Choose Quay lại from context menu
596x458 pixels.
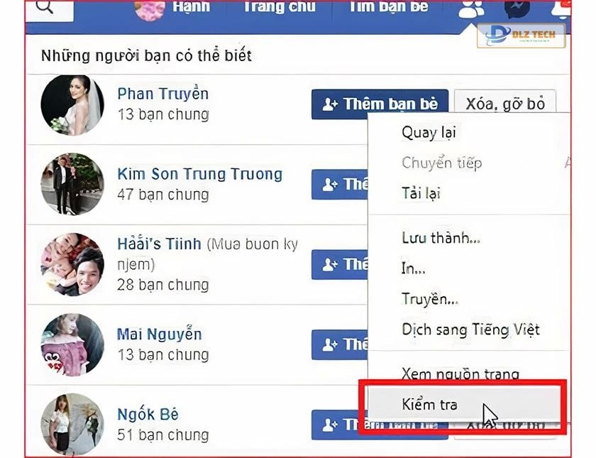(x=429, y=133)
